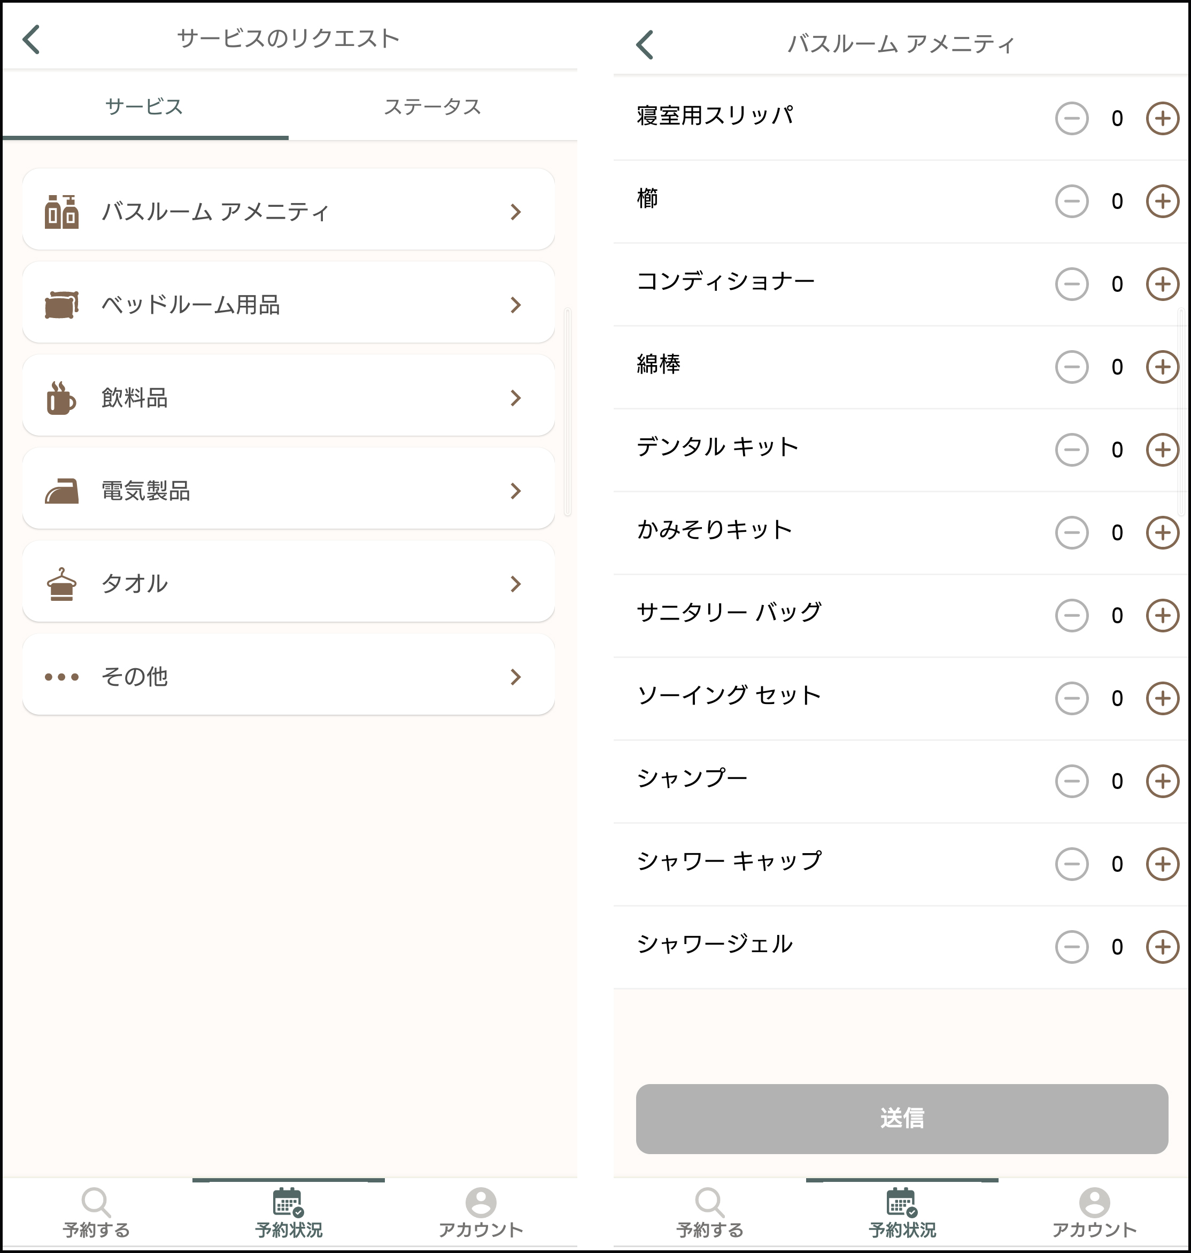Tap the bathroom amenities bottles icon

pos(61,211)
